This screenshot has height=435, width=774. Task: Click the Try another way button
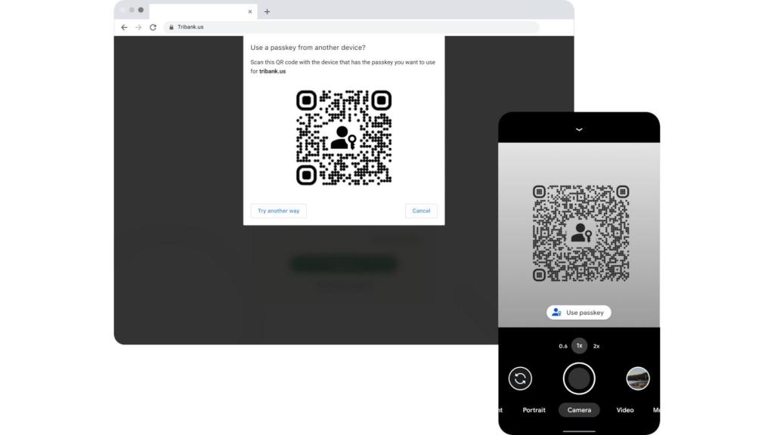[x=278, y=211]
